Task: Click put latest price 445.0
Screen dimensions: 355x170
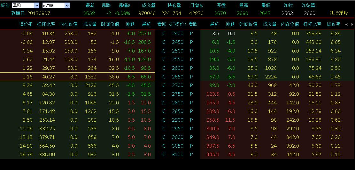Action: [213, 154]
